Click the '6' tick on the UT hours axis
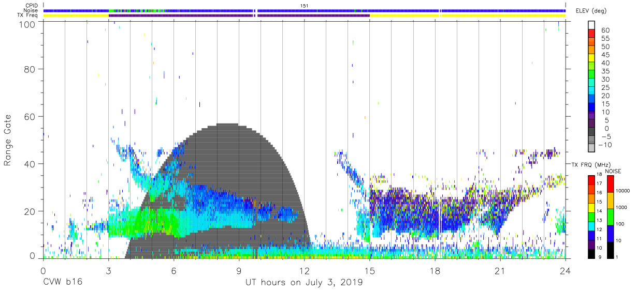Screen dimensions: 636x293 tap(174, 270)
